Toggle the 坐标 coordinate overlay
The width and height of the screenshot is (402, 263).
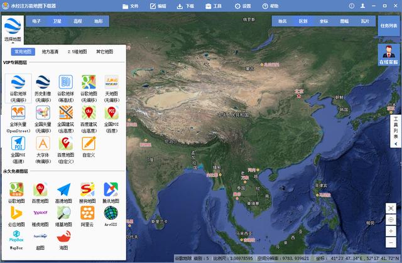[x=323, y=21]
